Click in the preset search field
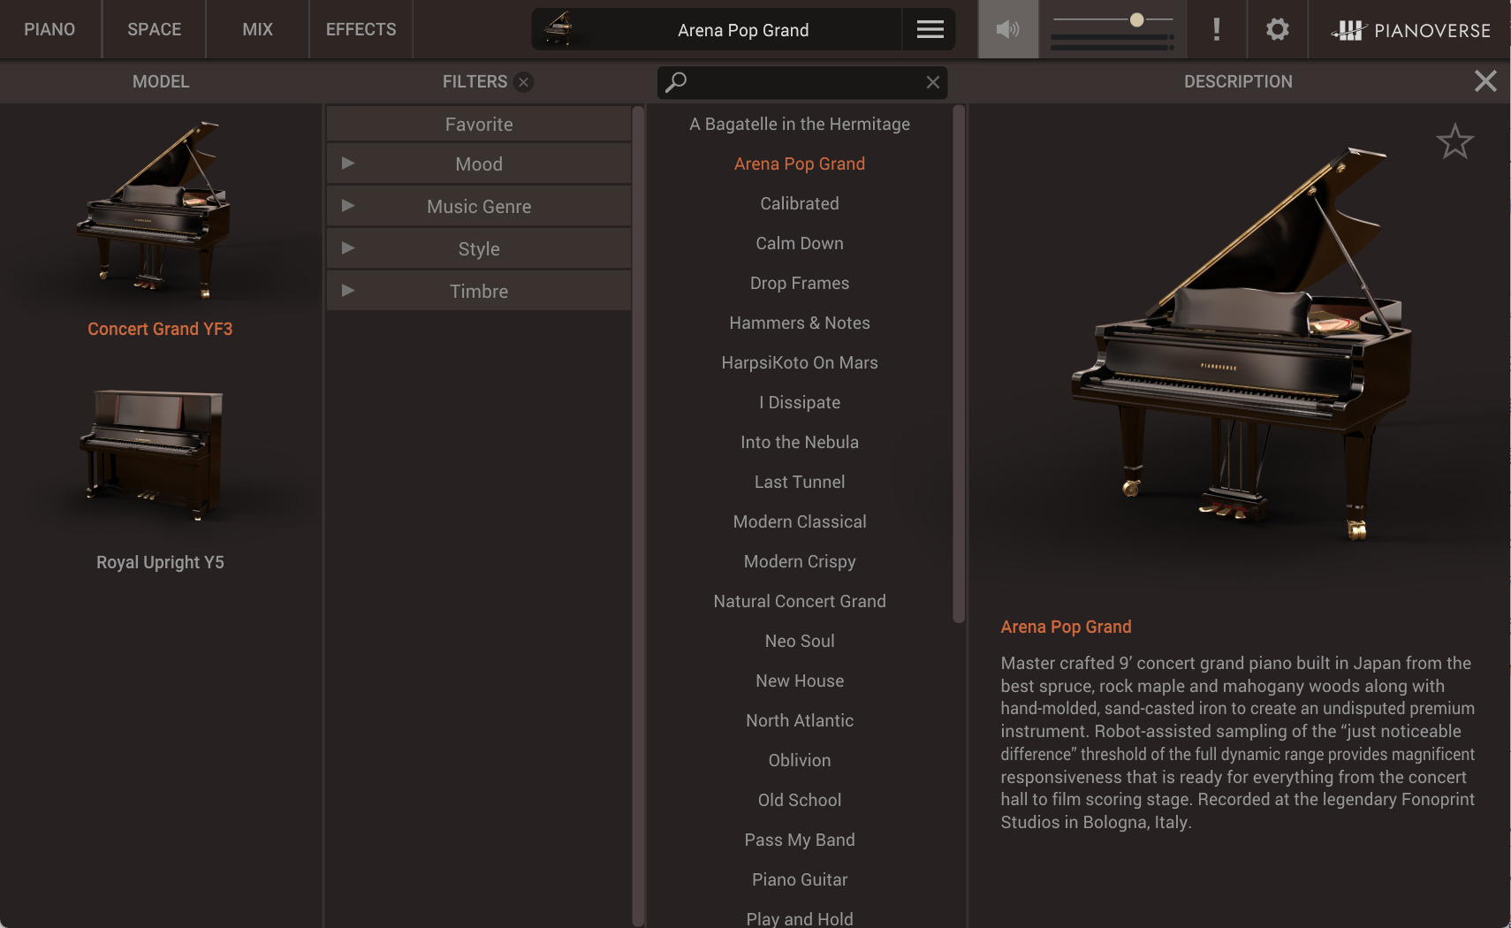This screenshot has height=928, width=1511. pos(802,82)
